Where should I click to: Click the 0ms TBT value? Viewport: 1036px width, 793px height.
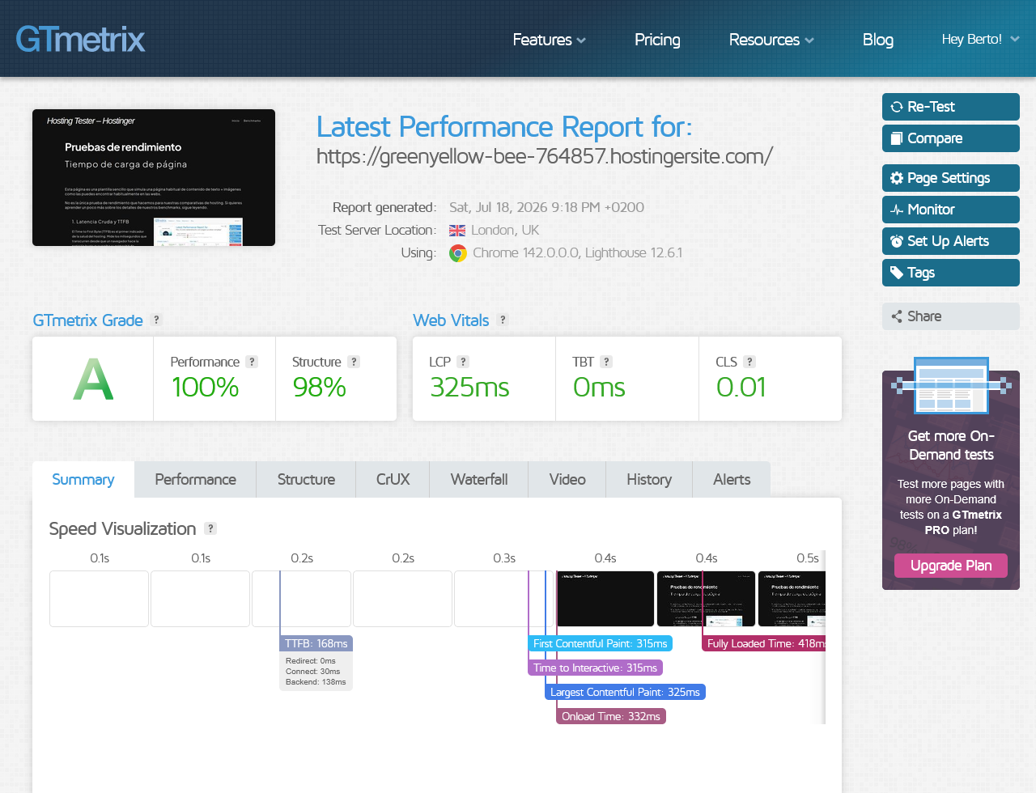599,388
